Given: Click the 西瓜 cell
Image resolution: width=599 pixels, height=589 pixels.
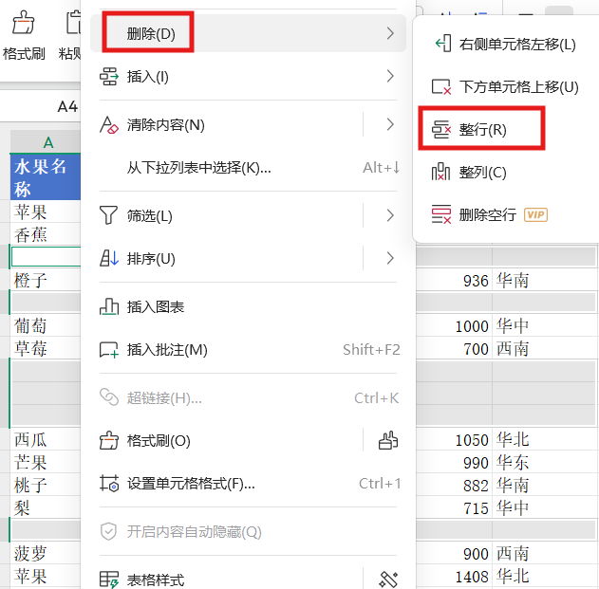Looking at the screenshot, I should coord(46,439).
